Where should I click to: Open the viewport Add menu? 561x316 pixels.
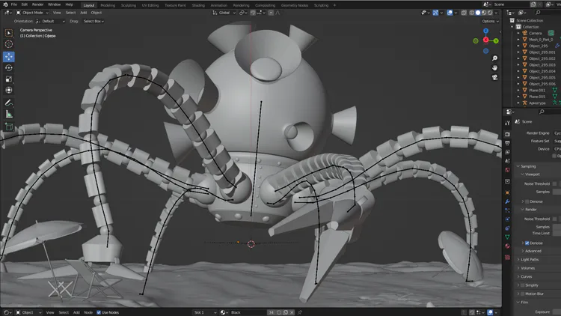[83, 13]
